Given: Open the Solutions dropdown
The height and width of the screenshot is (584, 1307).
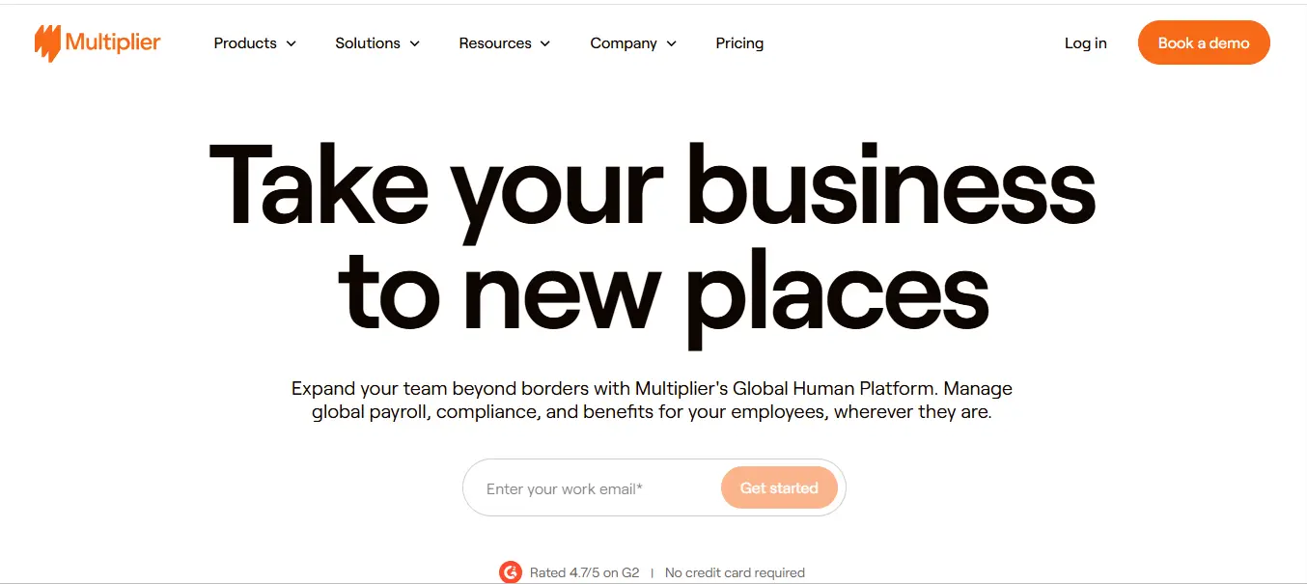Looking at the screenshot, I should coord(368,42).
